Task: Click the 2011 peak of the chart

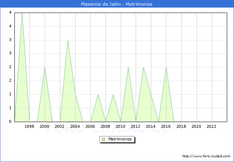Action: pyautogui.click(x=128, y=67)
